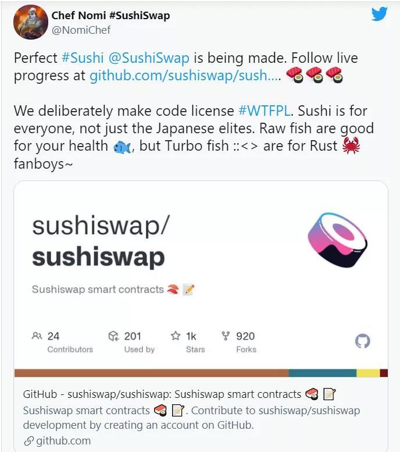The height and width of the screenshot is (452, 400).
Task: Click the teal segment of language bar
Action: (x=323, y=373)
